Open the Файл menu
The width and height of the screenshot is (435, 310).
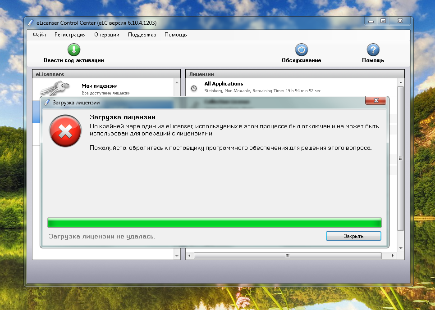39,35
